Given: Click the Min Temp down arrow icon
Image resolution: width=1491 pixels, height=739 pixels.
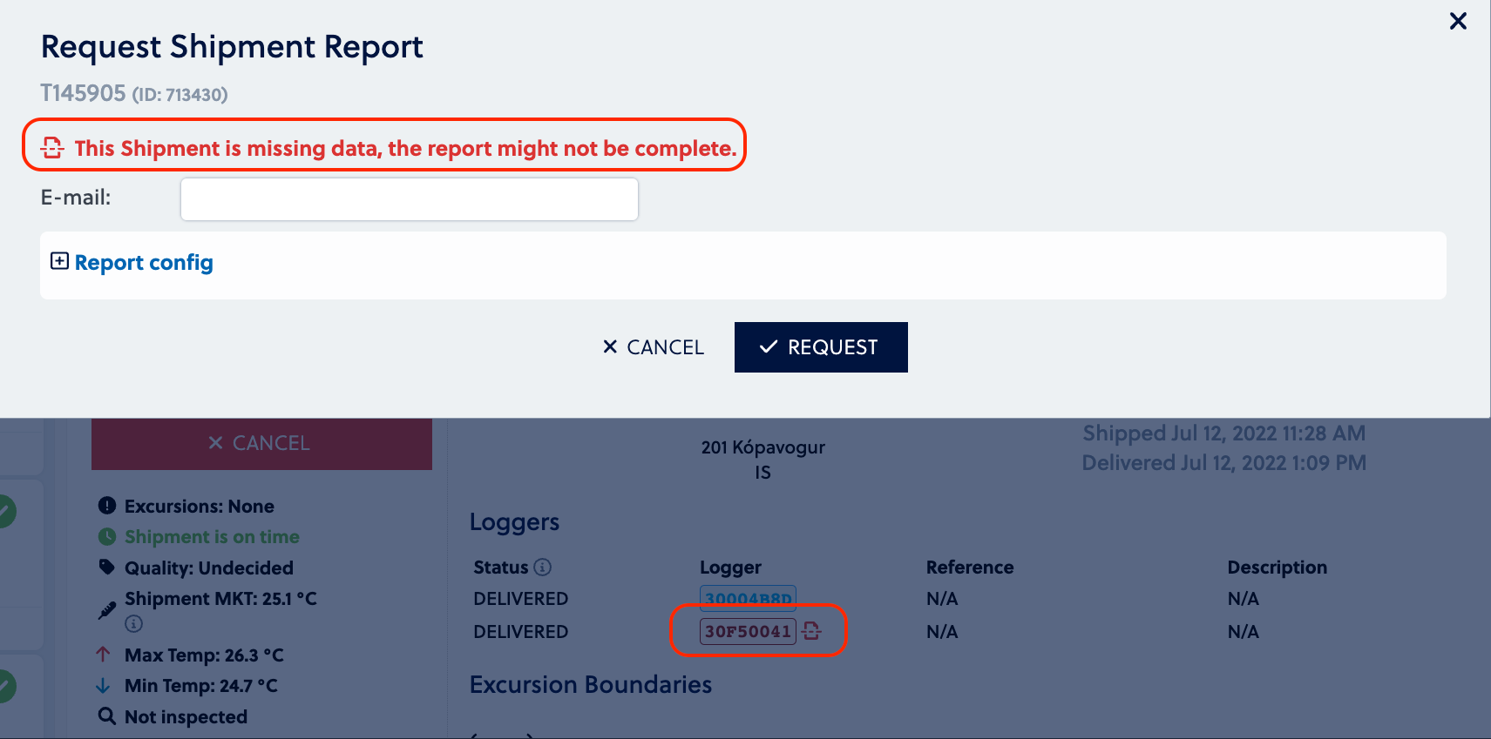Looking at the screenshot, I should click(104, 685).
